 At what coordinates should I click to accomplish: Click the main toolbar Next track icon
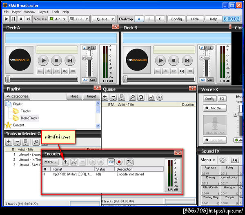pos(28,19)
